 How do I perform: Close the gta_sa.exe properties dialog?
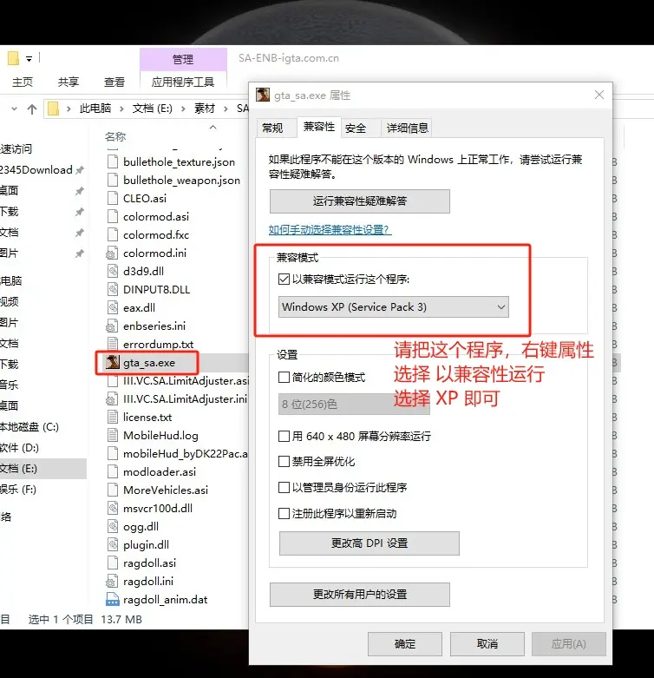(599, 95)
